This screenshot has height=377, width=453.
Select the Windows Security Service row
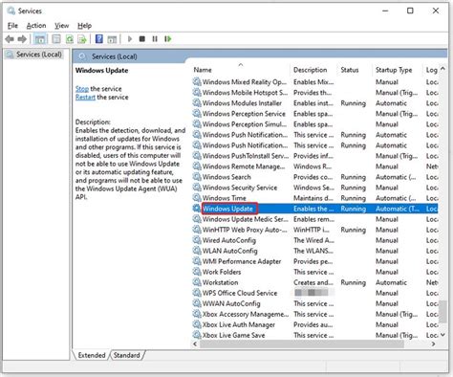point(314,188)
